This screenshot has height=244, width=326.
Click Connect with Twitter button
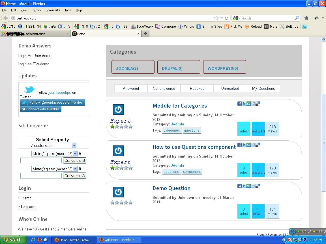click(41, 109)
